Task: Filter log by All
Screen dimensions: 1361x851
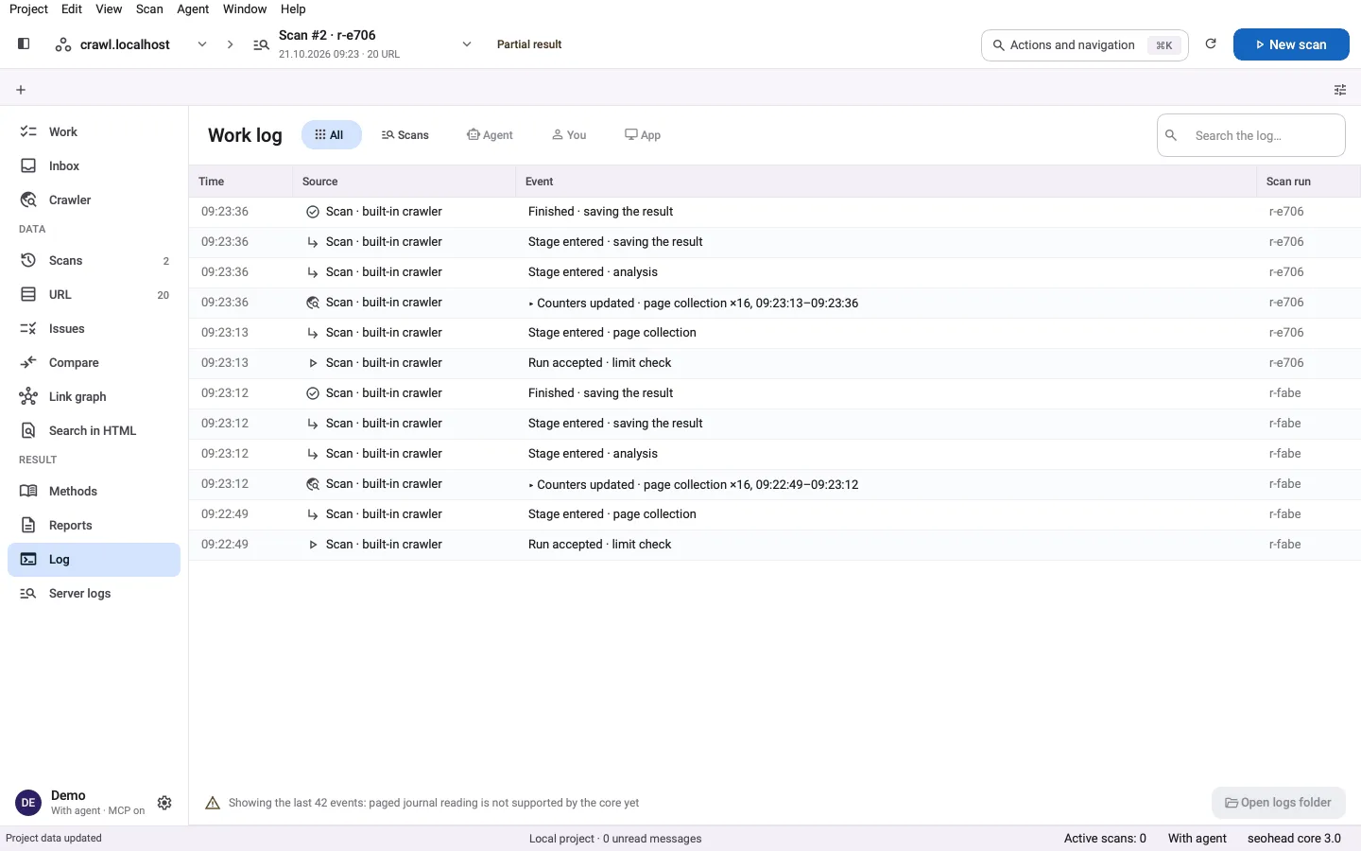Action: point(331,135)
